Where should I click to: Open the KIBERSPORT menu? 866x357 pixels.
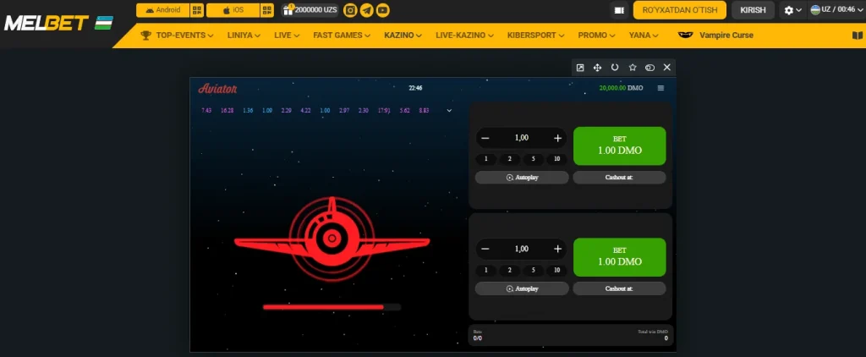click(x=535, y=36)
